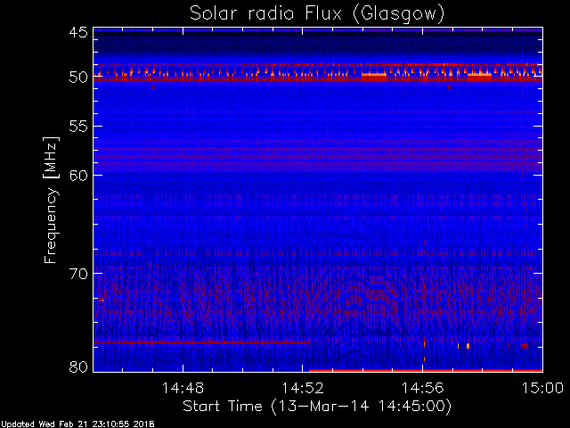This screenshot has width=570, height=428.
Task: Click the '70' frequency axis label
Action: [x=78, y=274]
